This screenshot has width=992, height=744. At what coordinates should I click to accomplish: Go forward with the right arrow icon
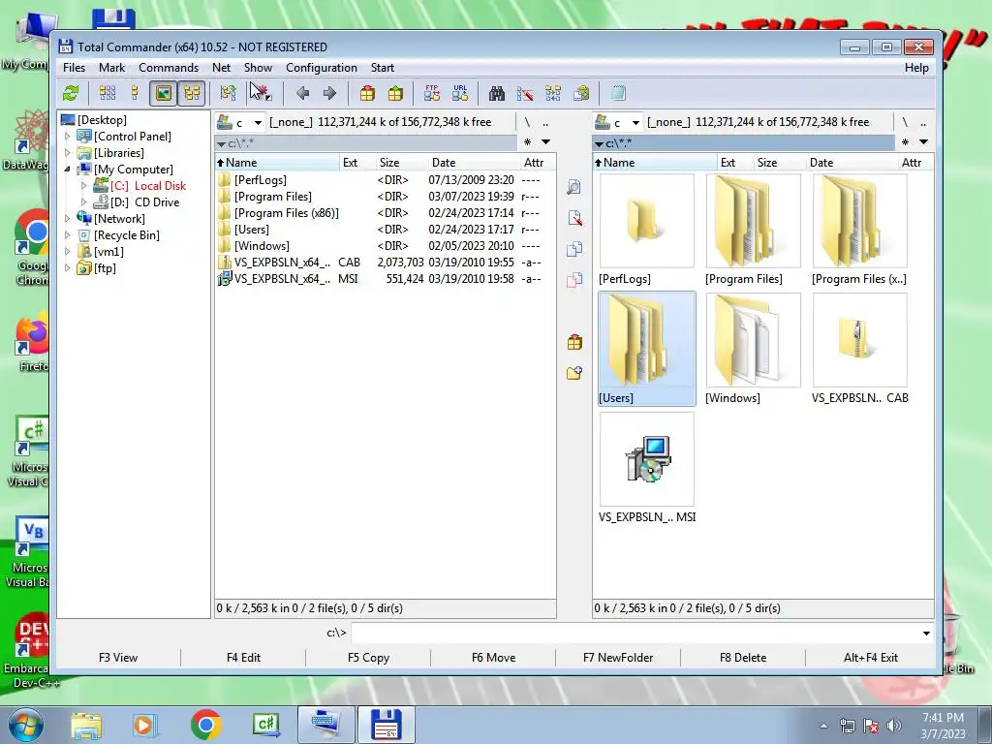point(329,94)
